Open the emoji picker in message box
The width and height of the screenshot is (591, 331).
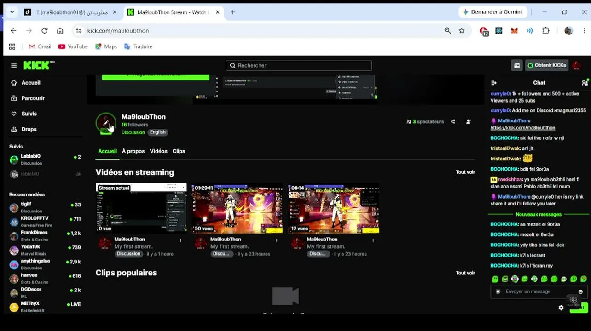[580, 291]
